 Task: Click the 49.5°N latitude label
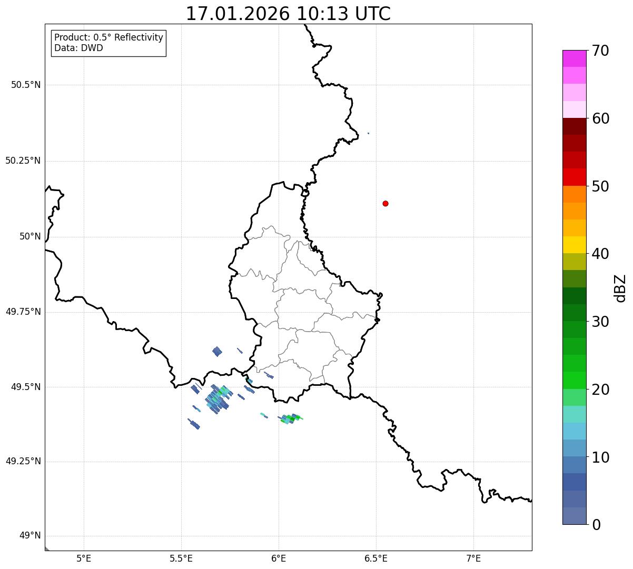click(x=26, y=387)
